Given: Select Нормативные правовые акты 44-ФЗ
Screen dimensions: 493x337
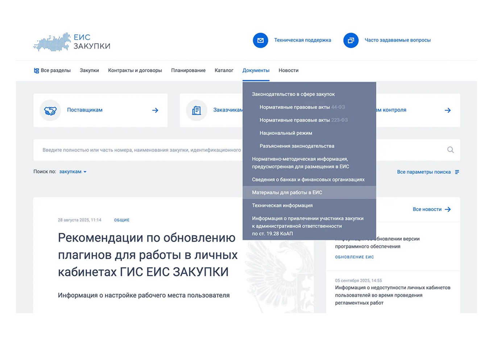Looking at the screenshot, I should pyautogui.click(x=309, y=107).
